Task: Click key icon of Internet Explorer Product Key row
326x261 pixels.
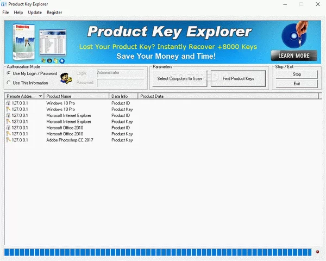Action: click(8, 121)
